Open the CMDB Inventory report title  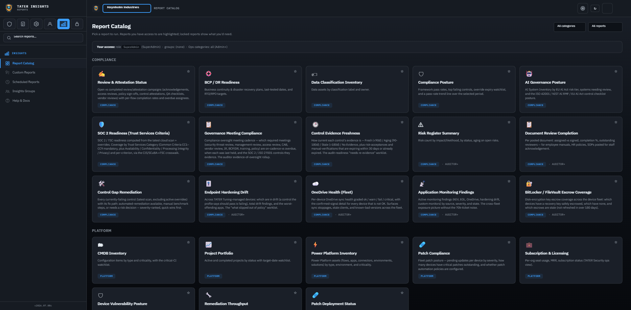point(112,253)
